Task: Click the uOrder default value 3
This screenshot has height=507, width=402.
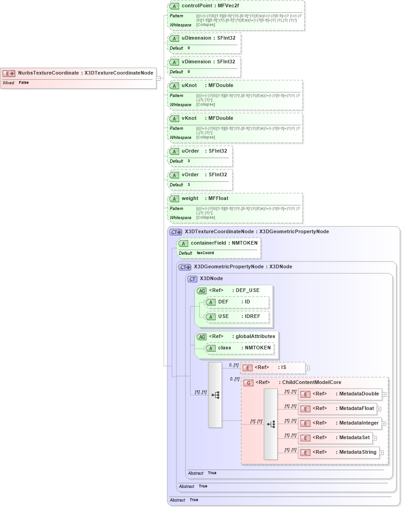Action: (189, 161)
